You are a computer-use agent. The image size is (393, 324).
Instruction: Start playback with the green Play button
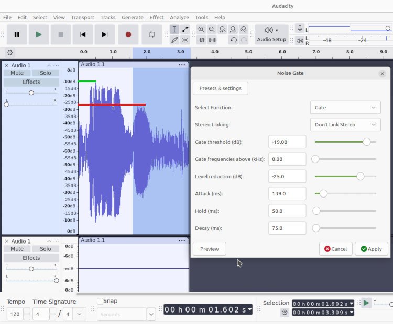pos(39,34)
